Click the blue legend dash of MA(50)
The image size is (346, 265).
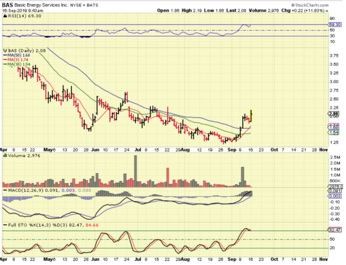(6, 55)
